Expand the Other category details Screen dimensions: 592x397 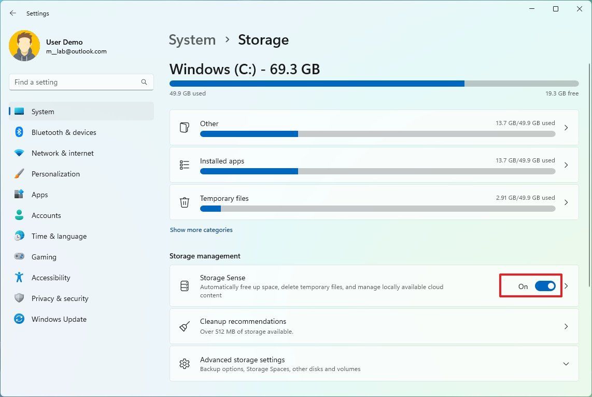(x=566, y=127)
